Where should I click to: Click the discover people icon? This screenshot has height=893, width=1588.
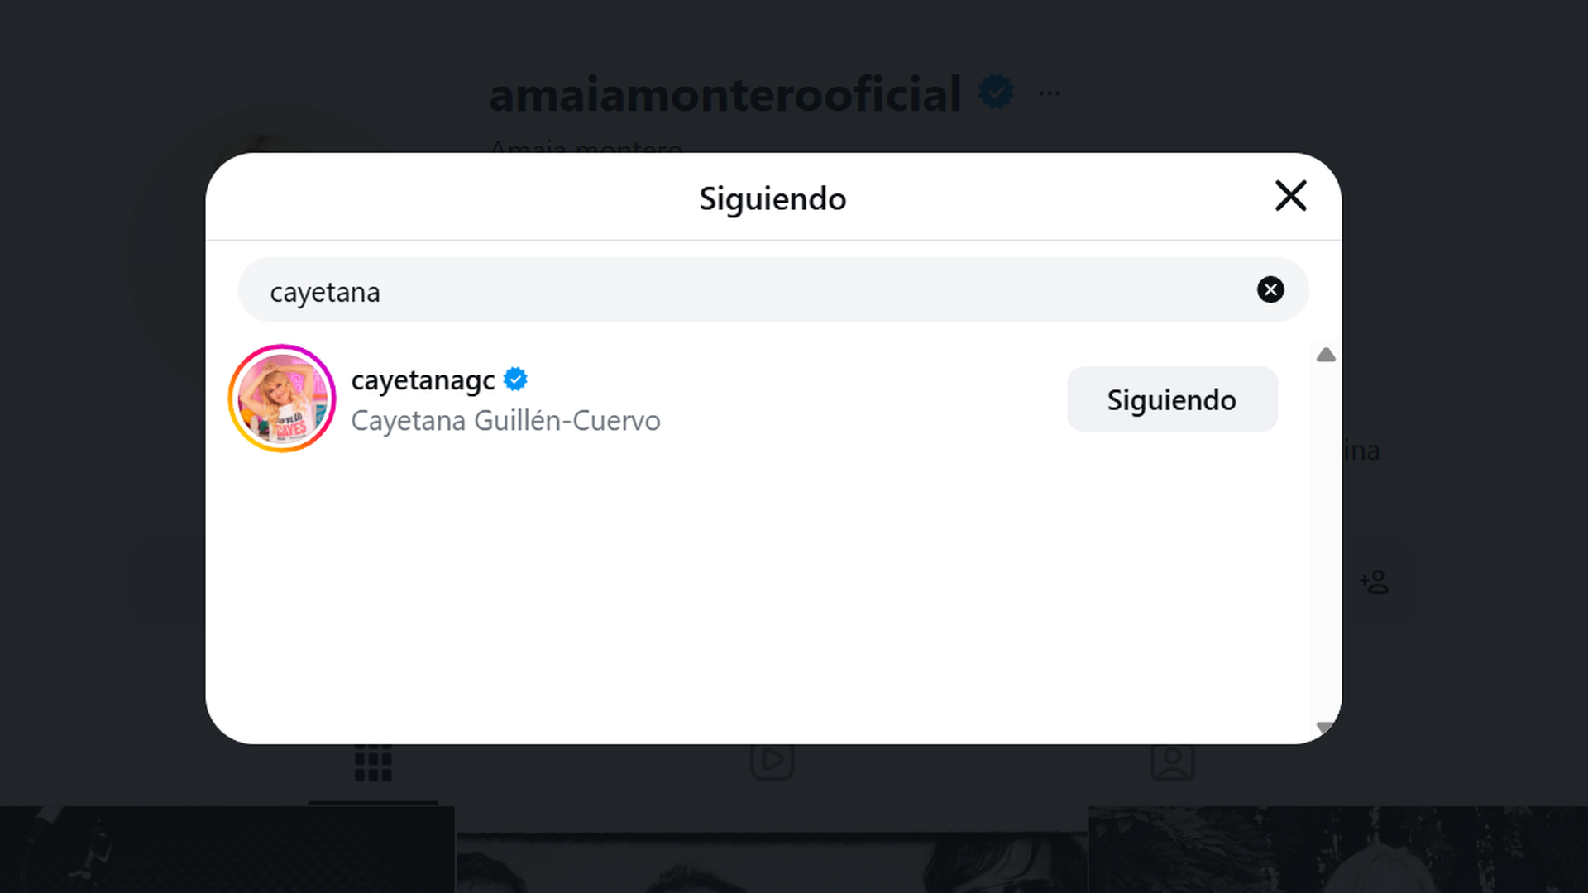point(1373,582)
